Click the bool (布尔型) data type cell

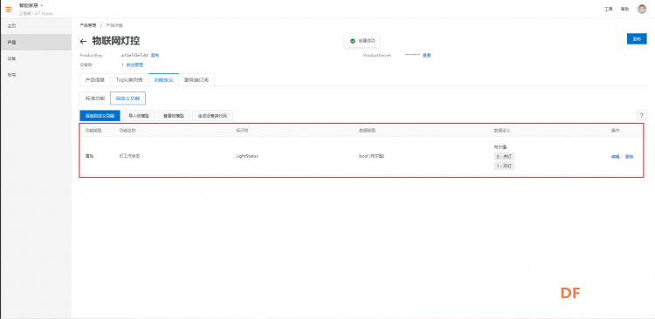(x=371, y=157)
